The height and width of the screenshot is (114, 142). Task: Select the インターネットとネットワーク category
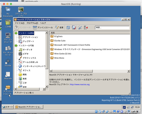34,66
